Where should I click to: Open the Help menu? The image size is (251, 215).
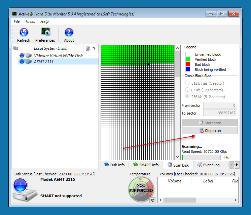(44, 21)
